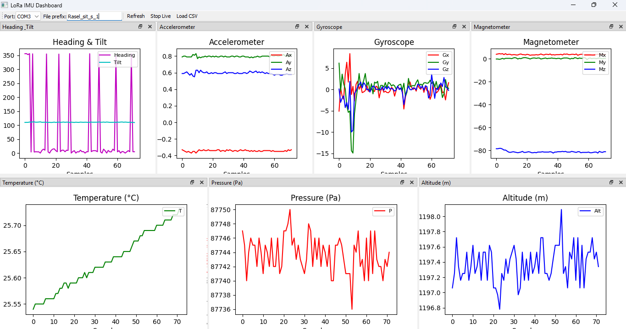Float the Pressure (Pa) panel
This screenshot has height=329, width=626.
402,182
